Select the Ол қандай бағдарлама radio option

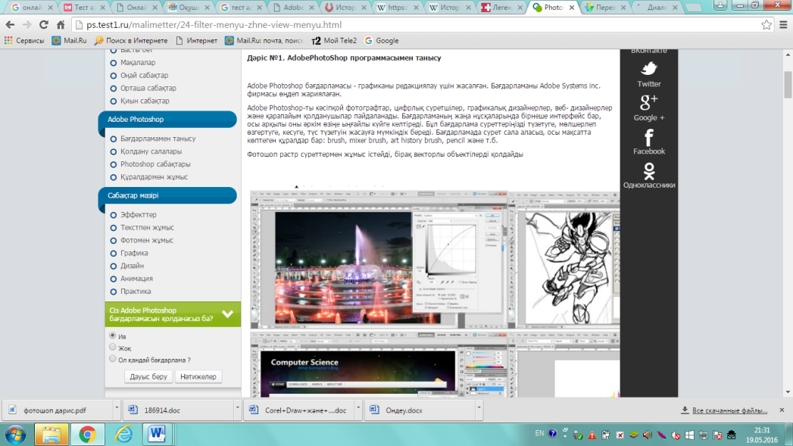113,358
